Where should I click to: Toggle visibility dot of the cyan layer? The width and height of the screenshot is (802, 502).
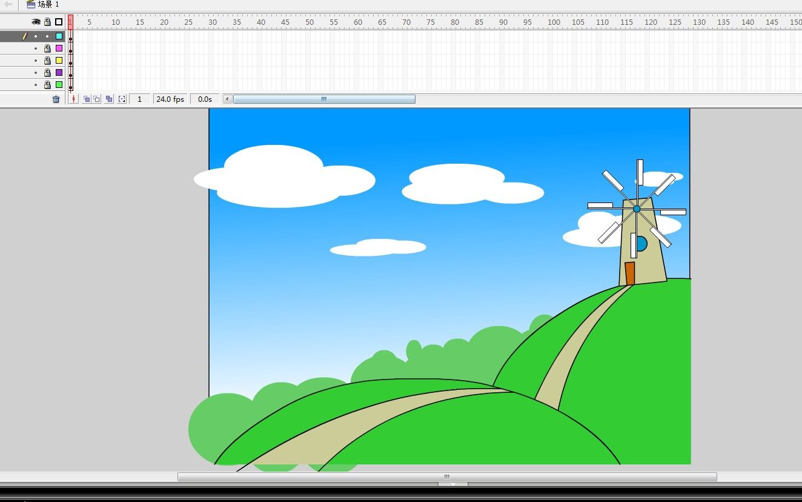[36, 36]
